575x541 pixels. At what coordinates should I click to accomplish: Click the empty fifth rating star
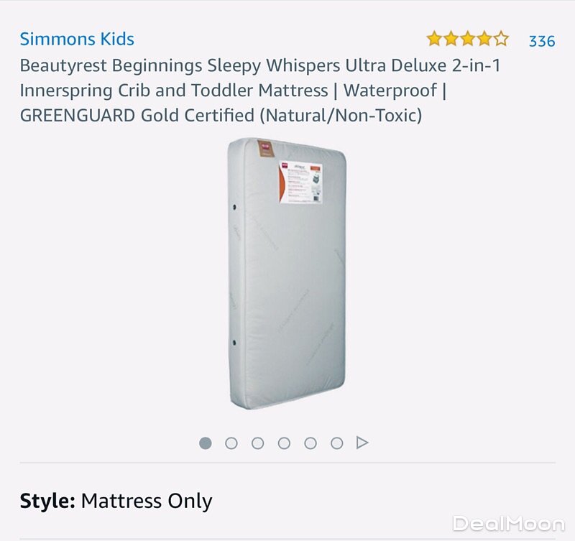pos(500,39)
